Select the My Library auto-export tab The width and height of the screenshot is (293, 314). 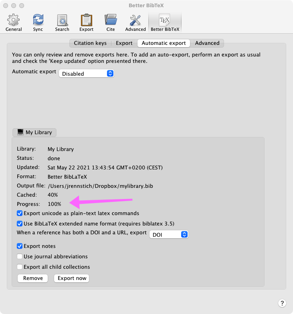point(34,132)
